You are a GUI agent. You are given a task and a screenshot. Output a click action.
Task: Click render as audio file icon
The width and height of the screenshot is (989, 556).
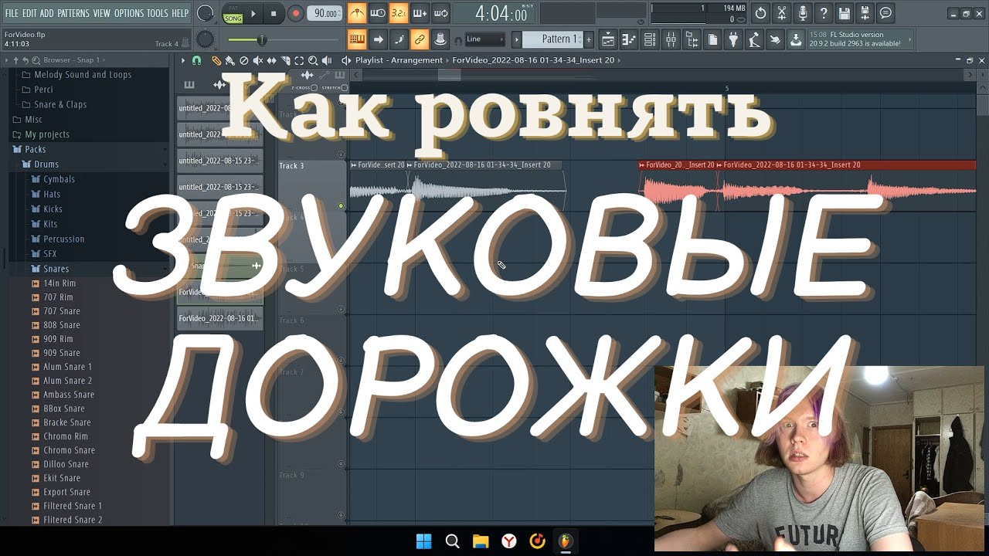(x=865, y=13)
